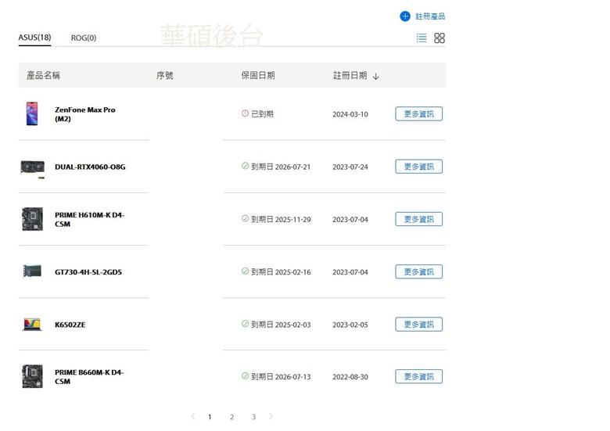Click warranty text 到期日 2026-07-13
This screenshot has width=610, height=431.
(x=281, y=376)
